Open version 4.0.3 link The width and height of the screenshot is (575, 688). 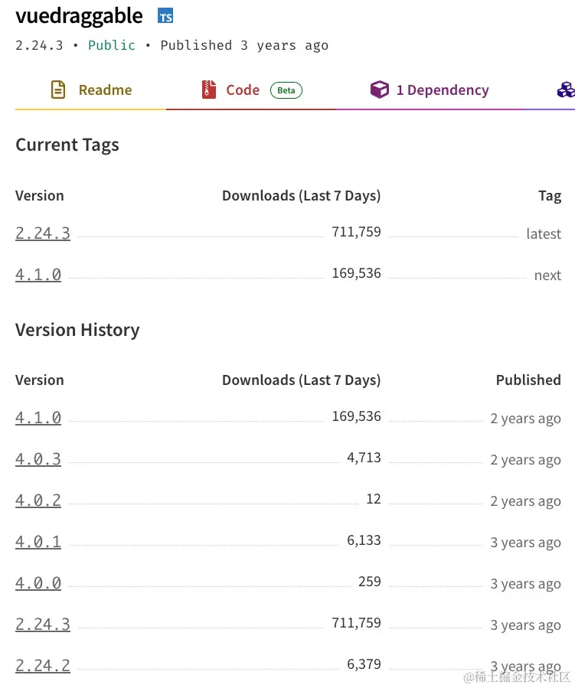(38, 459)
